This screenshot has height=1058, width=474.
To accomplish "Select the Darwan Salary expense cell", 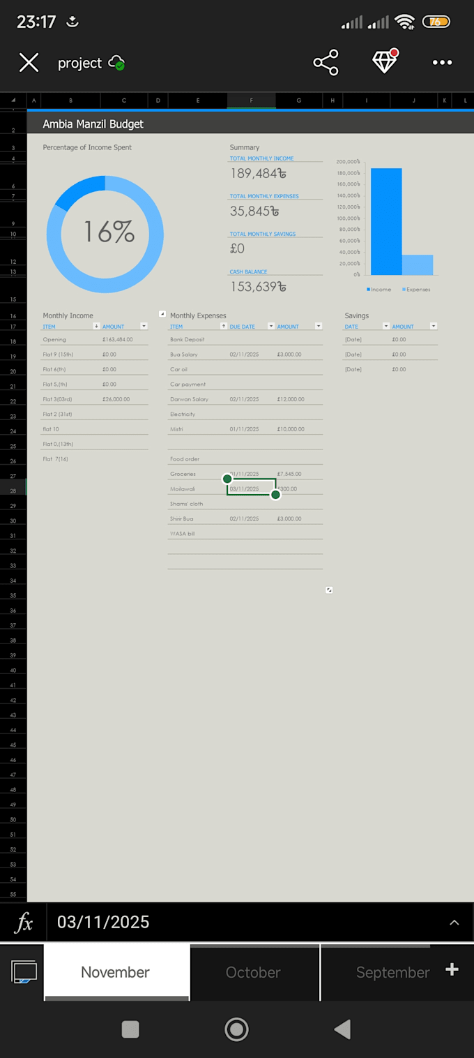I will click(197, 399).
